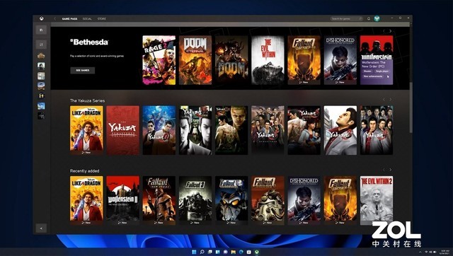Open Like a Dragon in The Yakuza Series row
Viewport: 453px width, 256px height.
[86, 130]
